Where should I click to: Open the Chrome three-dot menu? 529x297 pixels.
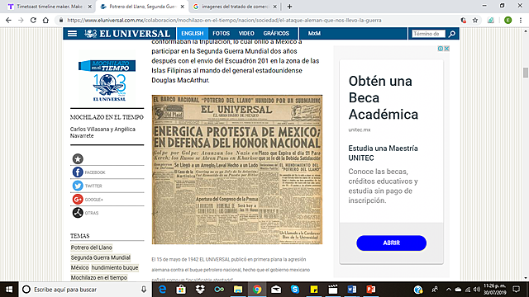(x=521, y=20)
